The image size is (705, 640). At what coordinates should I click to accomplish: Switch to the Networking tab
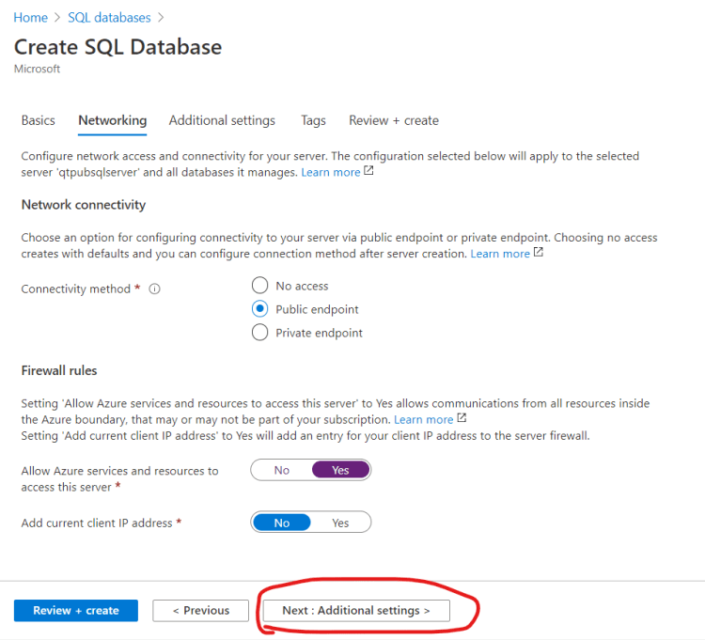(x=113, y=120)
